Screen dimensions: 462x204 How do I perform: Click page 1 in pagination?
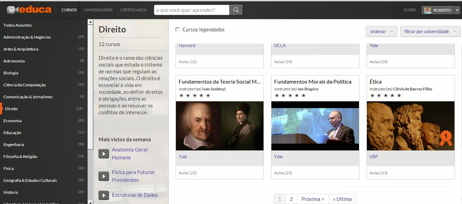280,199
